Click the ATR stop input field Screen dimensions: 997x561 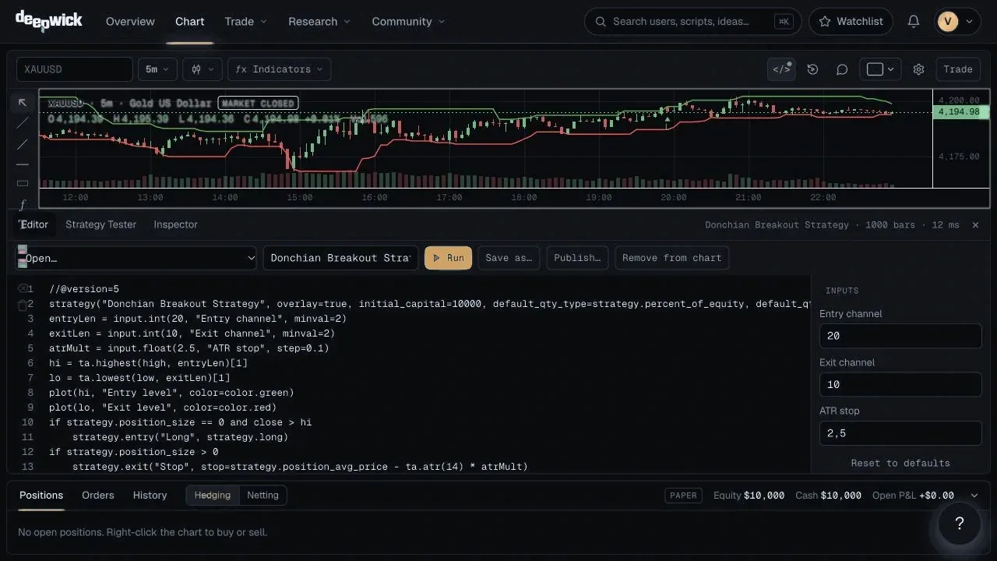point(900,433)
